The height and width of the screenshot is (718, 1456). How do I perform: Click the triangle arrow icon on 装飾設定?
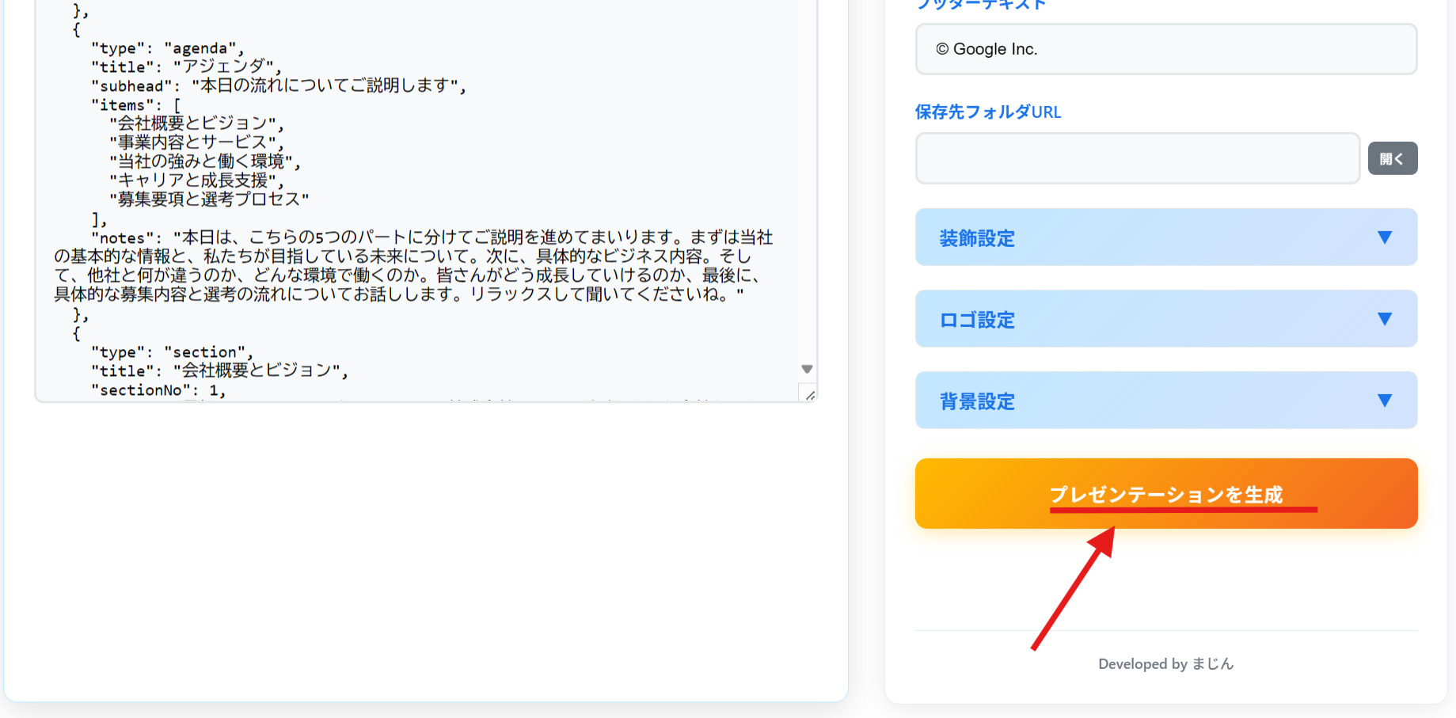coord(1384,237)
